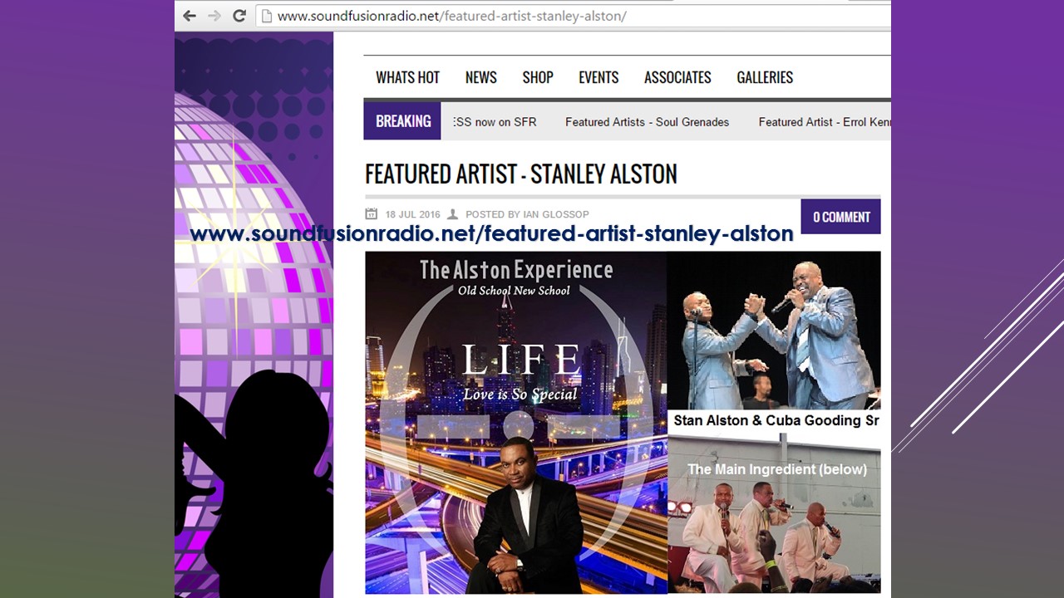Open the 0 COMMENT button
Image resolution: width=1064 pixels, height=598 pixels.
(840, 217)
